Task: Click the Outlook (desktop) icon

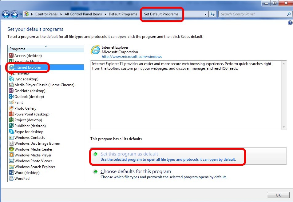Action: (x=11, y=97)
